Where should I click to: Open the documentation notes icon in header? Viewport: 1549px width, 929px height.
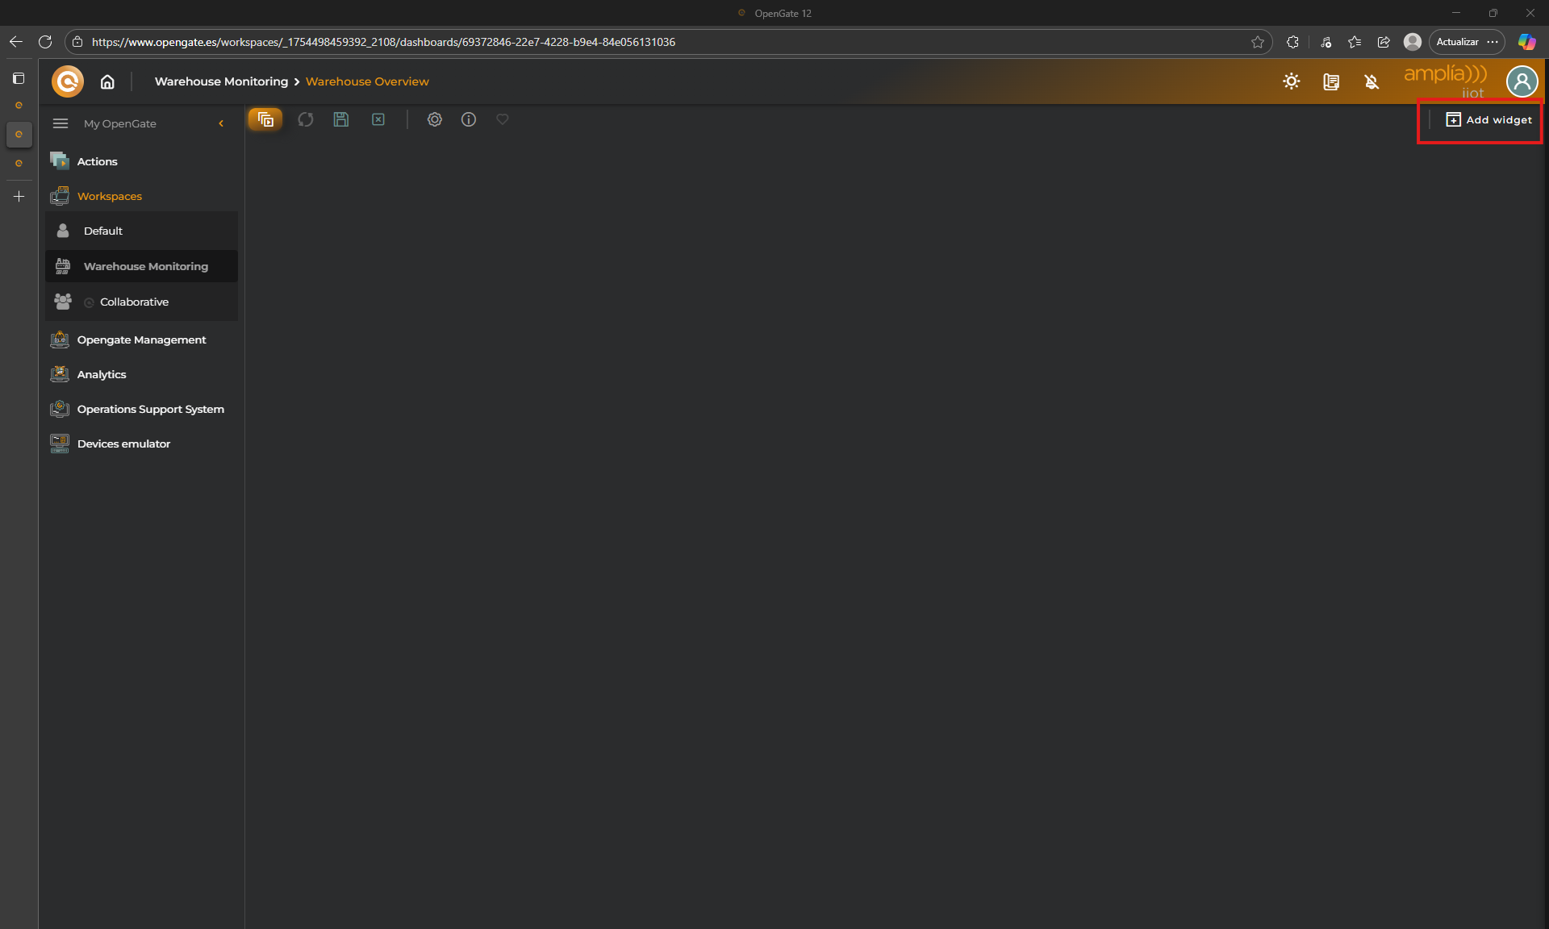click(1331, 81)
